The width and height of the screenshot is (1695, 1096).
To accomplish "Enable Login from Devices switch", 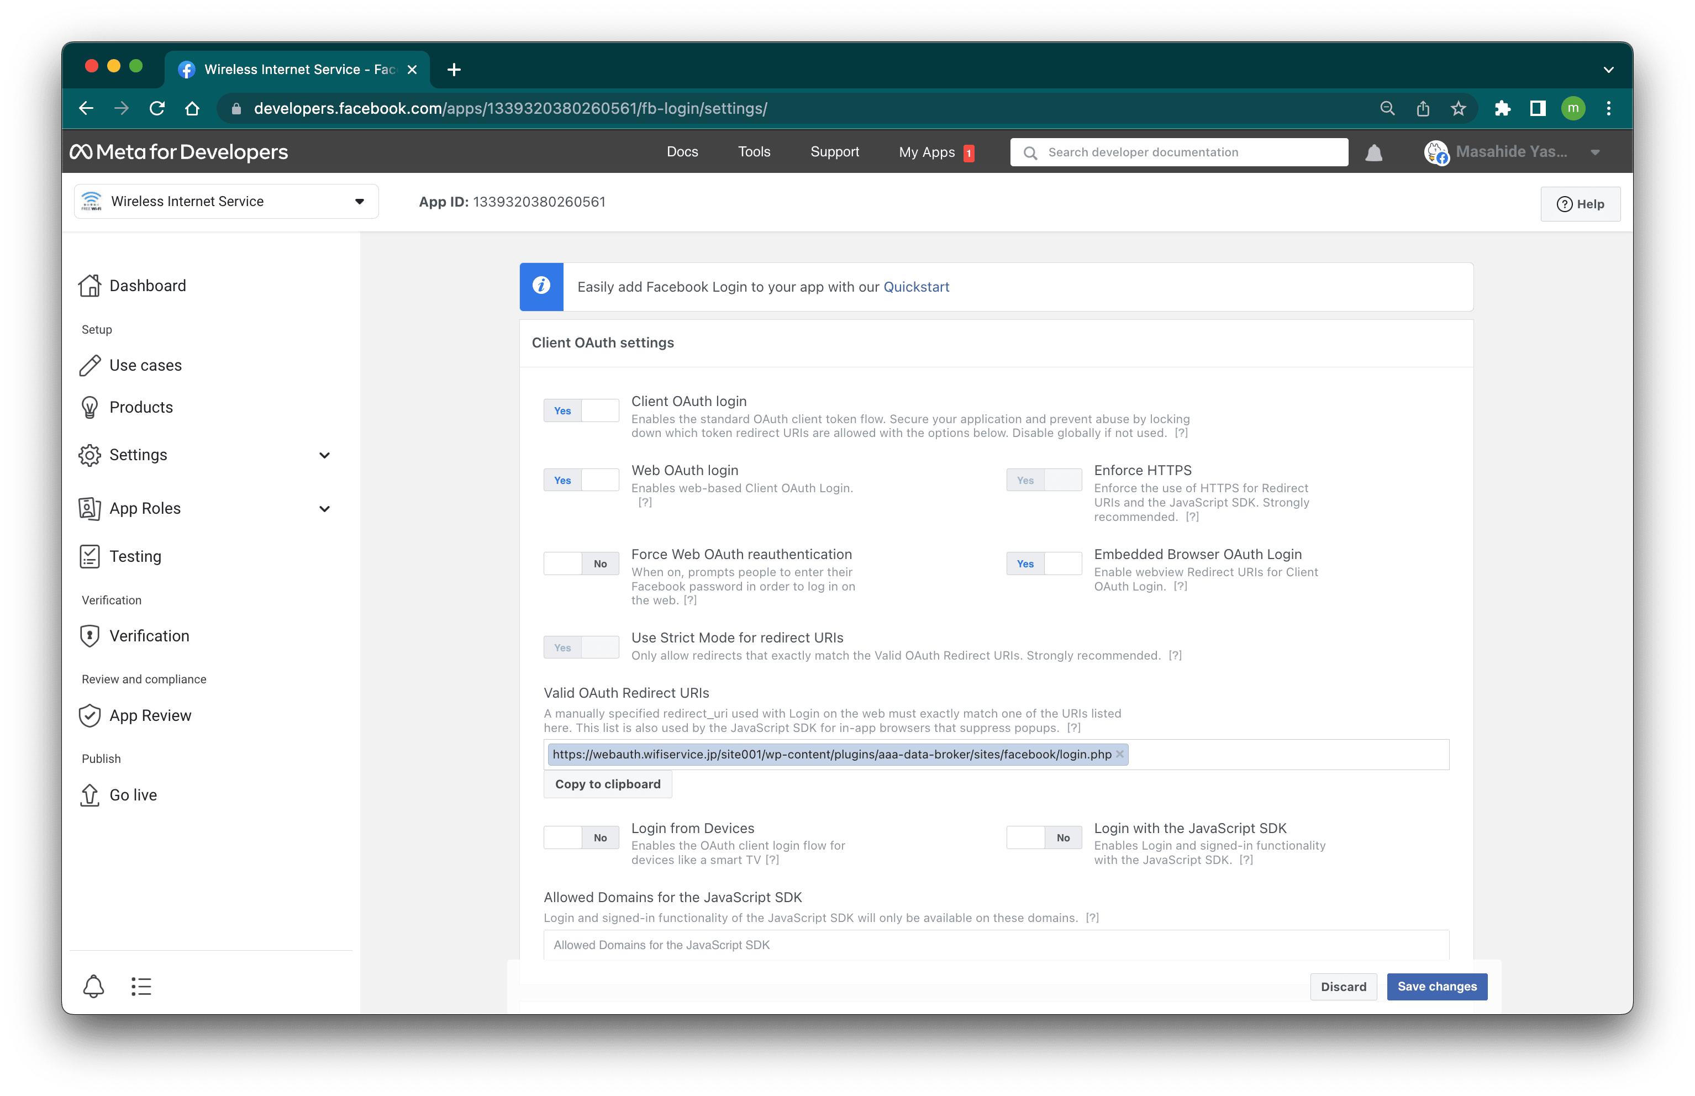I will coord(581,837).
